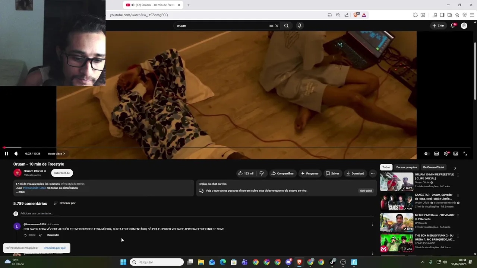
Task: Save the video with Salvar
Action: [x=332, y=173]
